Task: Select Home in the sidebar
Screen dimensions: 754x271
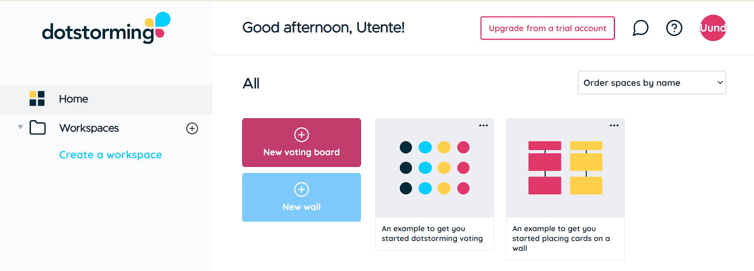Action: (106, 99)
